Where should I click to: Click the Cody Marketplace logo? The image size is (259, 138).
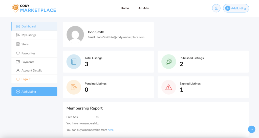click(34, 8)
